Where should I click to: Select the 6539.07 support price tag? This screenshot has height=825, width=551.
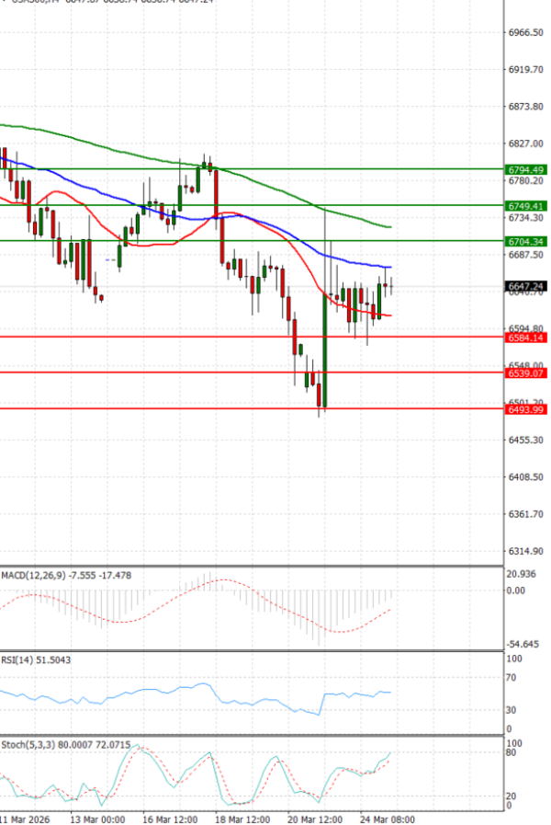[526, 373]
